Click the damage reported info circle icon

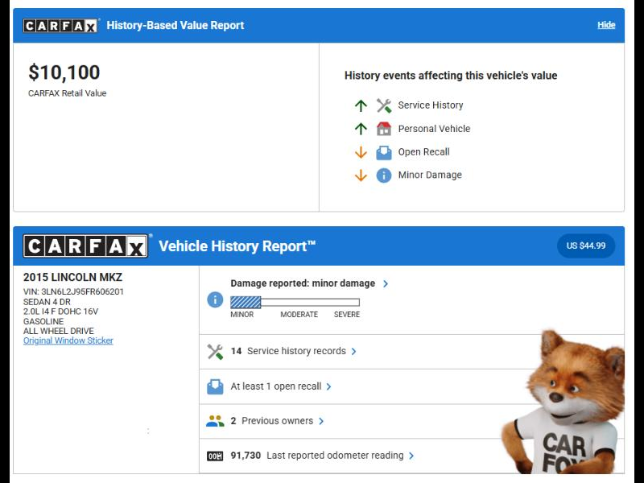click(x=215, y=299)
